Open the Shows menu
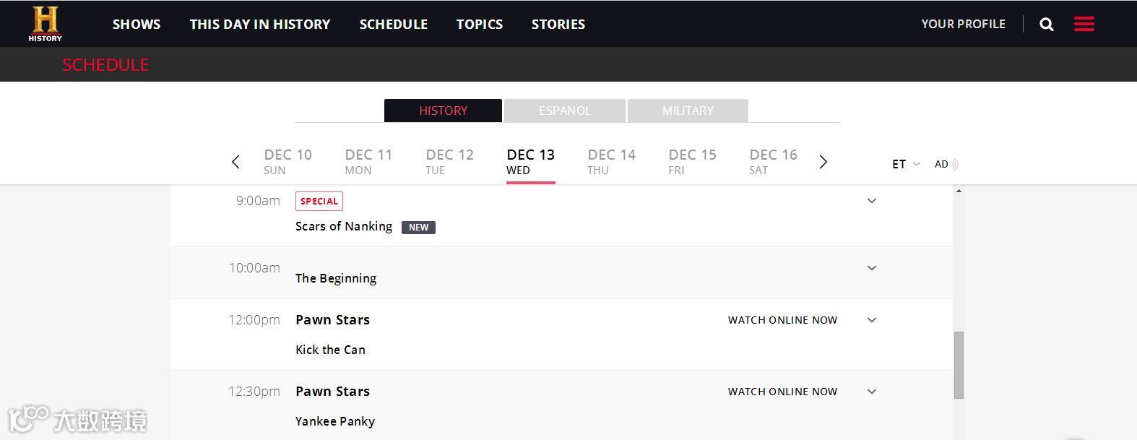Viewport: 1137px width, 440px height. tap(137, 24)
